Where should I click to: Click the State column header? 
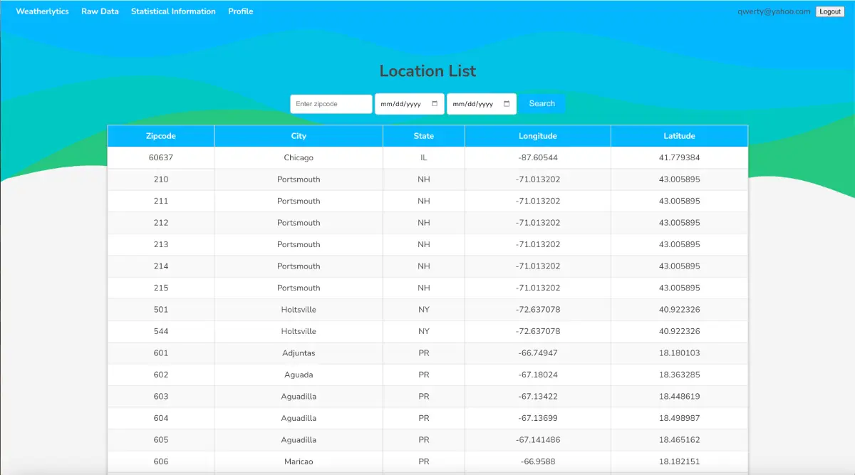pos(424,136)
